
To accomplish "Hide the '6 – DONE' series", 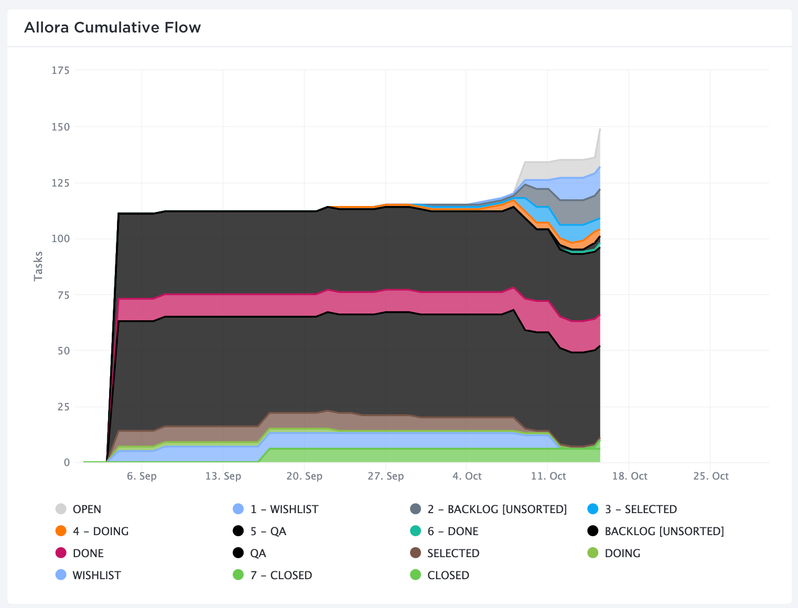I will tap(445, 531).
